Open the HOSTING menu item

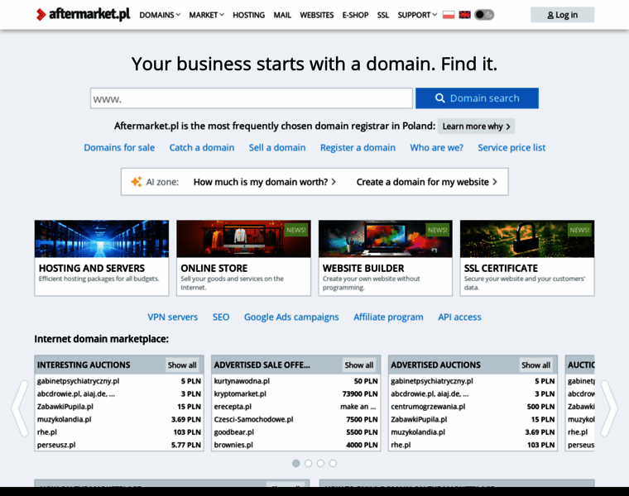click(x=249, y=15)
